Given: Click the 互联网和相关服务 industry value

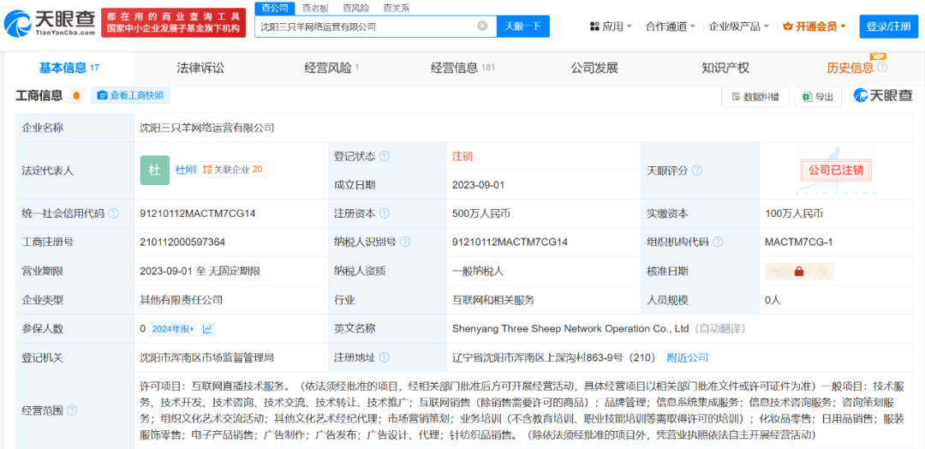Looking at the screenshot, I should (493, 300).
